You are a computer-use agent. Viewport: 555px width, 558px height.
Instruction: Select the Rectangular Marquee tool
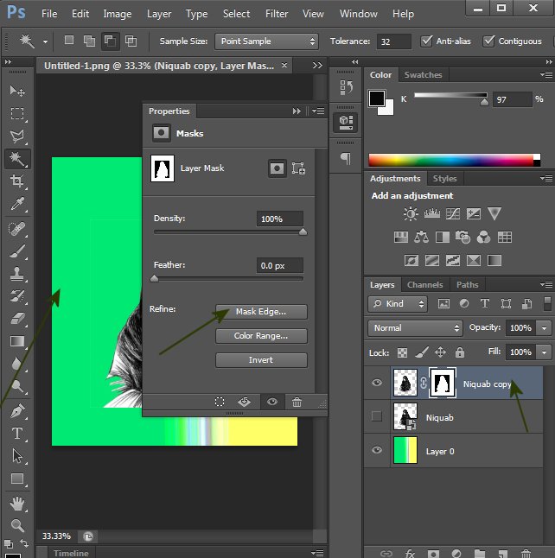click(16, 114)
